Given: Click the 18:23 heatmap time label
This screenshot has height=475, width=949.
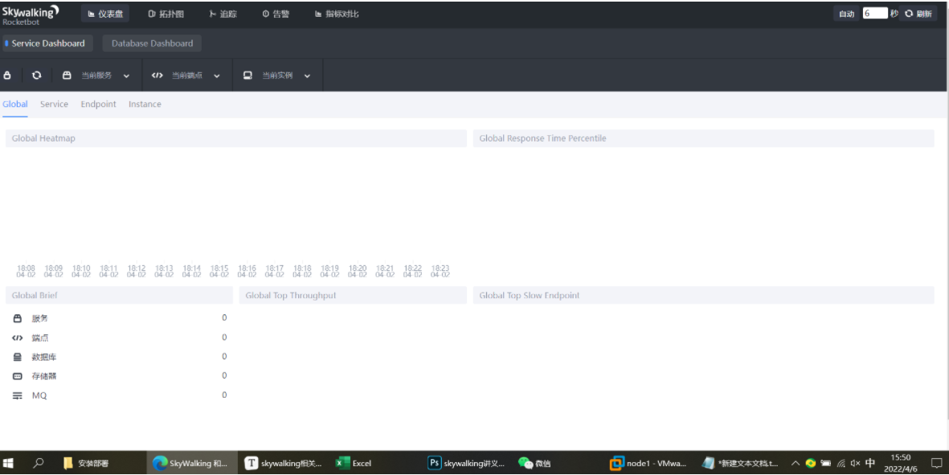Looking at the screenshot, I should click(x=440, y=271).
